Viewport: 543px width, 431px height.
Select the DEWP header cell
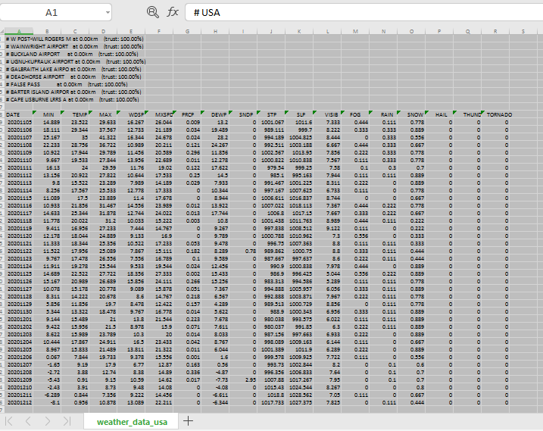click(x=215, y=114)
